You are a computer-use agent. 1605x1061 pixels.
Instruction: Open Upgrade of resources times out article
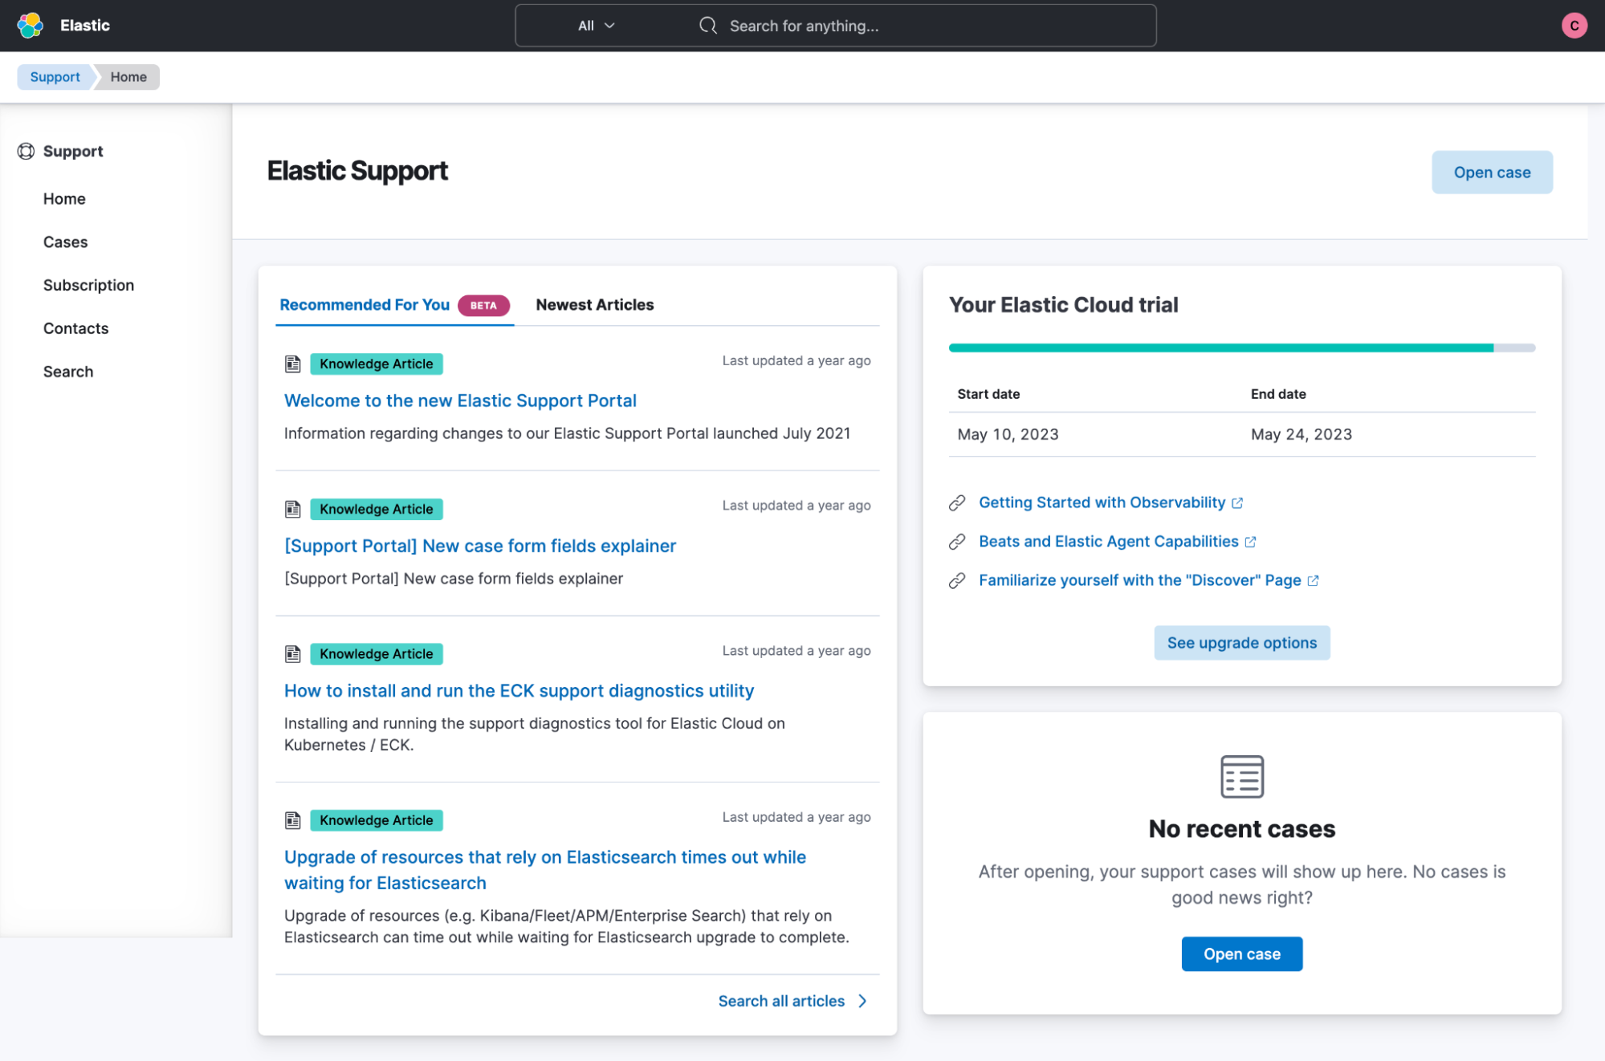[544, 870]
